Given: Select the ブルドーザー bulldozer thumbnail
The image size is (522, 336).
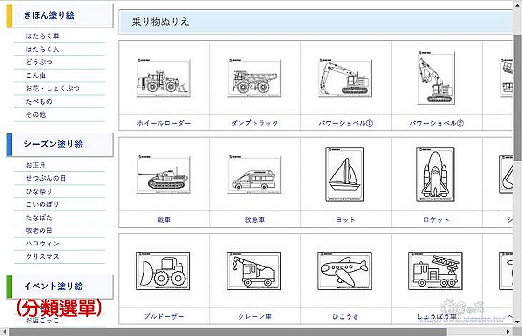Looking at the screenshot, I should 164,271.
